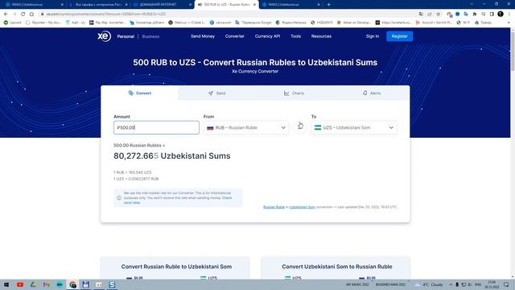The height and width of the screenshot is (290, 515).
Task: Switch to the Personal section
Action: (x=126, y=36)
